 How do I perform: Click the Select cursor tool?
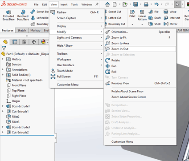[177, 4]
